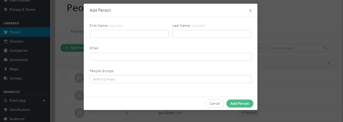The image size is (343, 122).
Task: Open the Gamification trophy icon
Action: (6, 110)
